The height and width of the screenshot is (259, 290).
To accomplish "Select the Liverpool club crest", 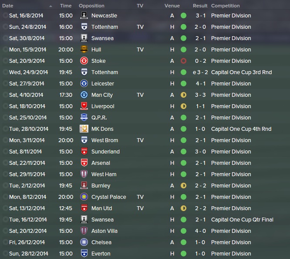I will 84,106.
